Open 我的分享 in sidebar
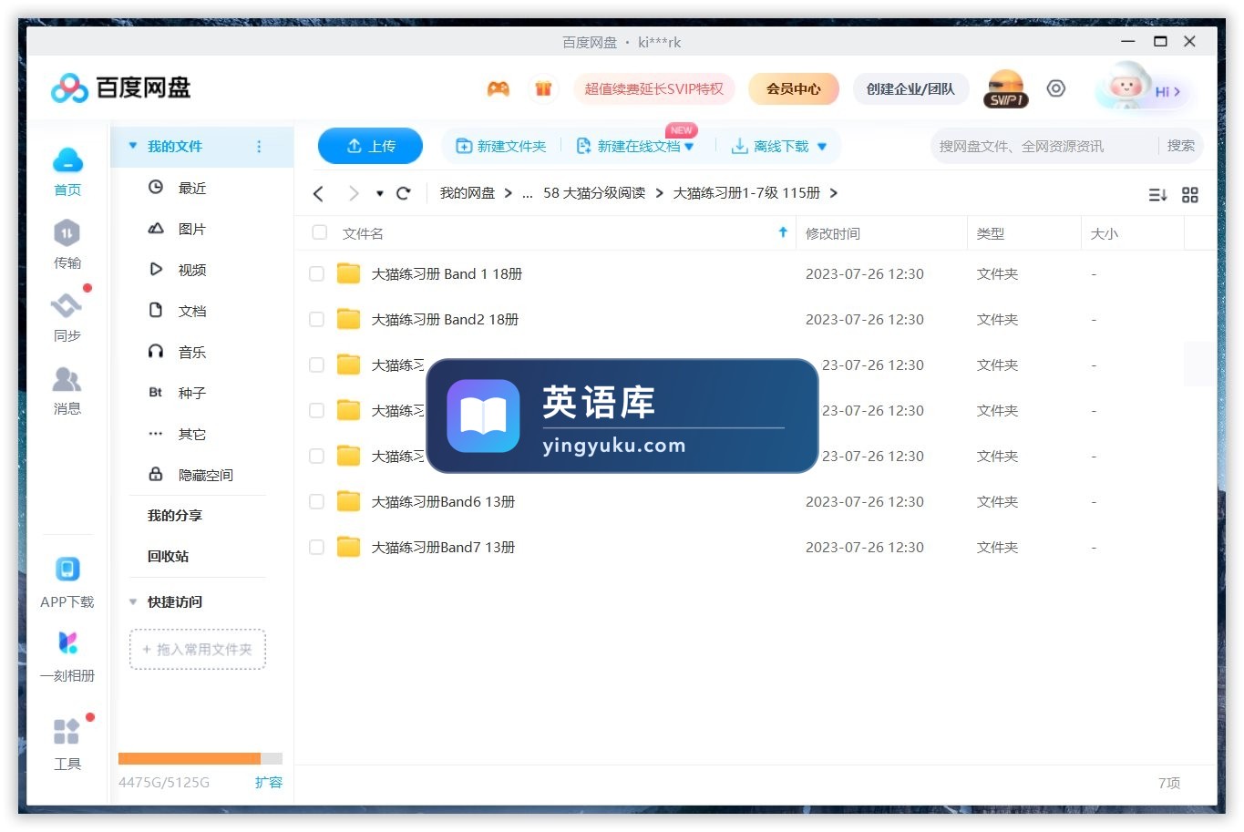1244x832 pixels. pyautogui.click(x=175, y=515)
